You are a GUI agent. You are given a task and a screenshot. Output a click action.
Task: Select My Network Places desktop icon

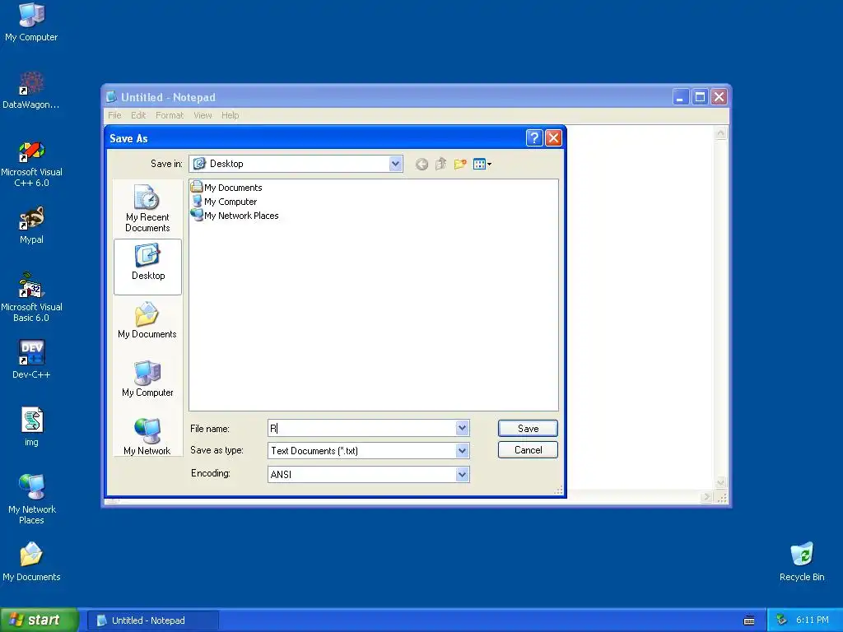pos(31,500)
